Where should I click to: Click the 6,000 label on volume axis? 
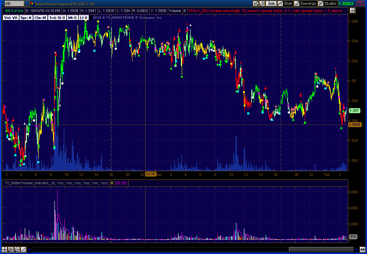coord(353,192)
